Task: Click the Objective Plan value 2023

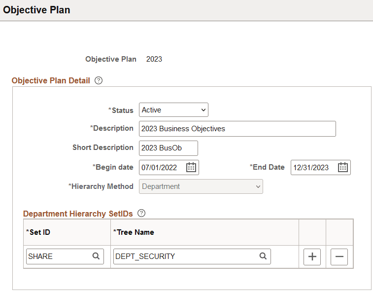Action: [154, 59]
